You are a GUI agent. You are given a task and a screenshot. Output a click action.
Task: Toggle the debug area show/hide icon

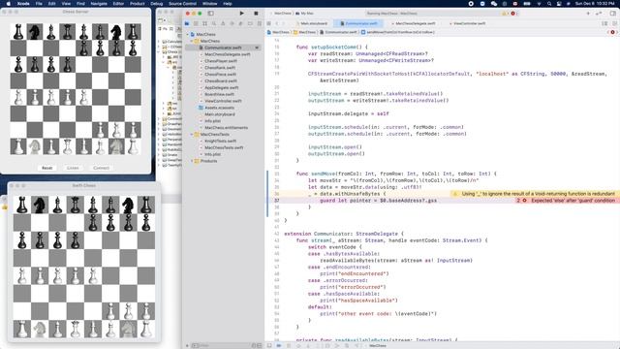tap(269, 345)
